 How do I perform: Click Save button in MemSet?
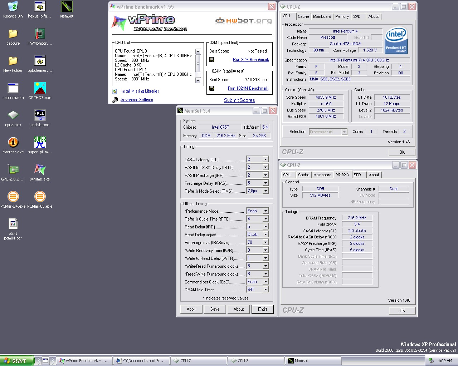click(215, 309)
